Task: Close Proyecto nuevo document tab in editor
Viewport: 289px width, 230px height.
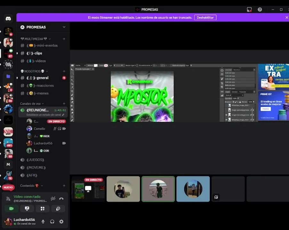Action: coord(93,69)
